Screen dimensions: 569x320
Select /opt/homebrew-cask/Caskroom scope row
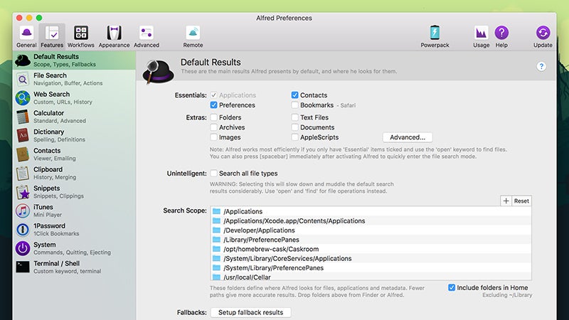pyautogui.click(x=371, y=250)
